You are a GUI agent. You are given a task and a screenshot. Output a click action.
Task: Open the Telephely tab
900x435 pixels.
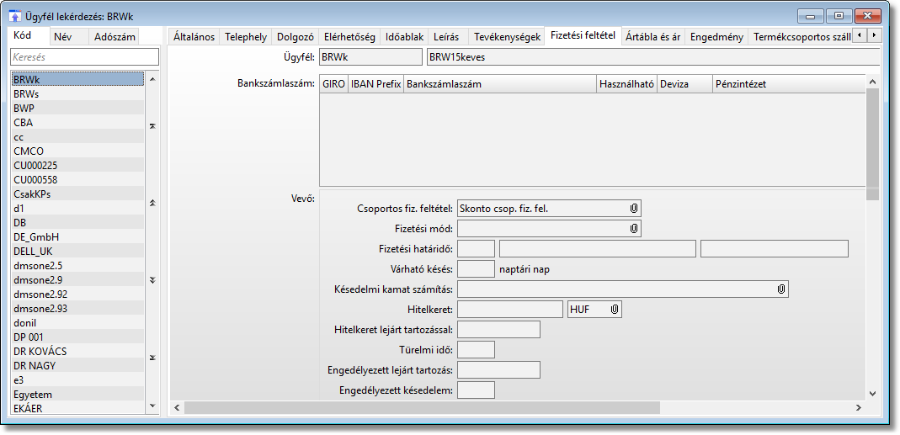(246, 37)
